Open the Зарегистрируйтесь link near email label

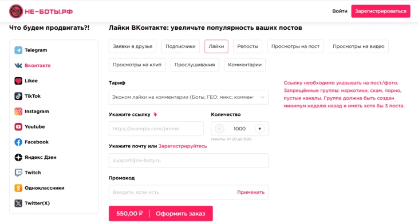[183, 146]
